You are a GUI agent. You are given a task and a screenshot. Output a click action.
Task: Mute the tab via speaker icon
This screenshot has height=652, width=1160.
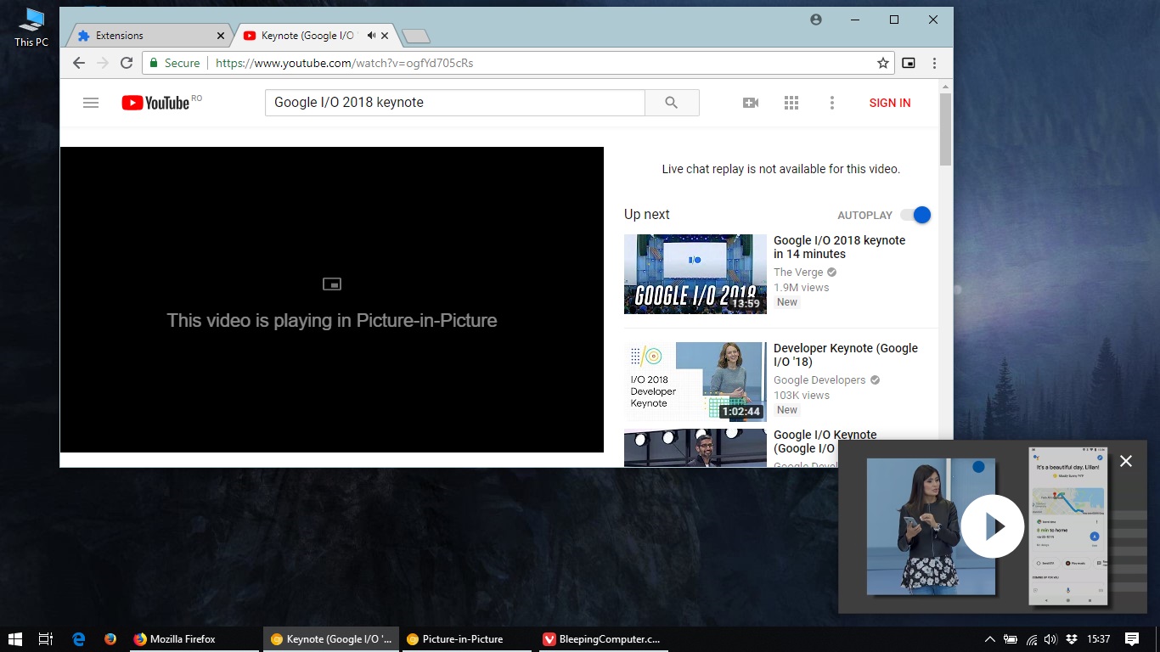pyautogui.click(x=371, y=36)
